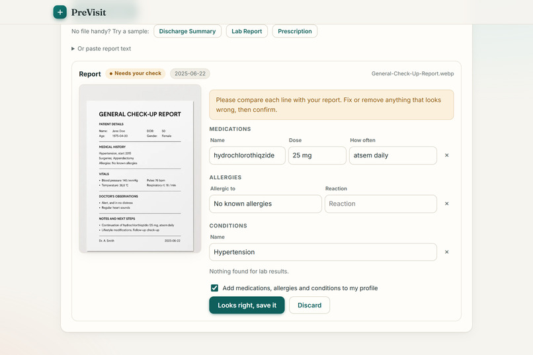Focus the empty Reaction field
The height and width of the screenshot is (355, 533).
click(x=381, y=204)
